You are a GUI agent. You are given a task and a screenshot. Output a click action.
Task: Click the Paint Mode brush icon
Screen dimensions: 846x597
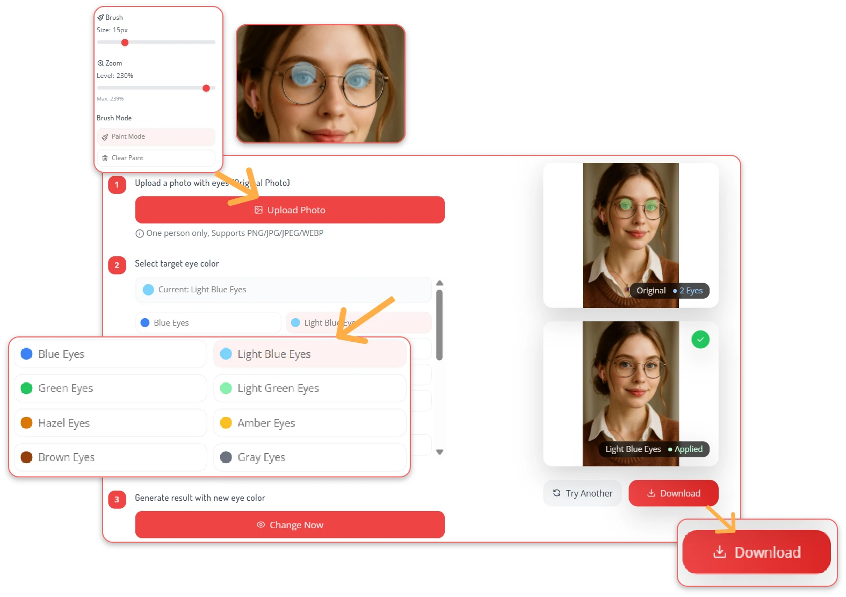click(105, 137)
